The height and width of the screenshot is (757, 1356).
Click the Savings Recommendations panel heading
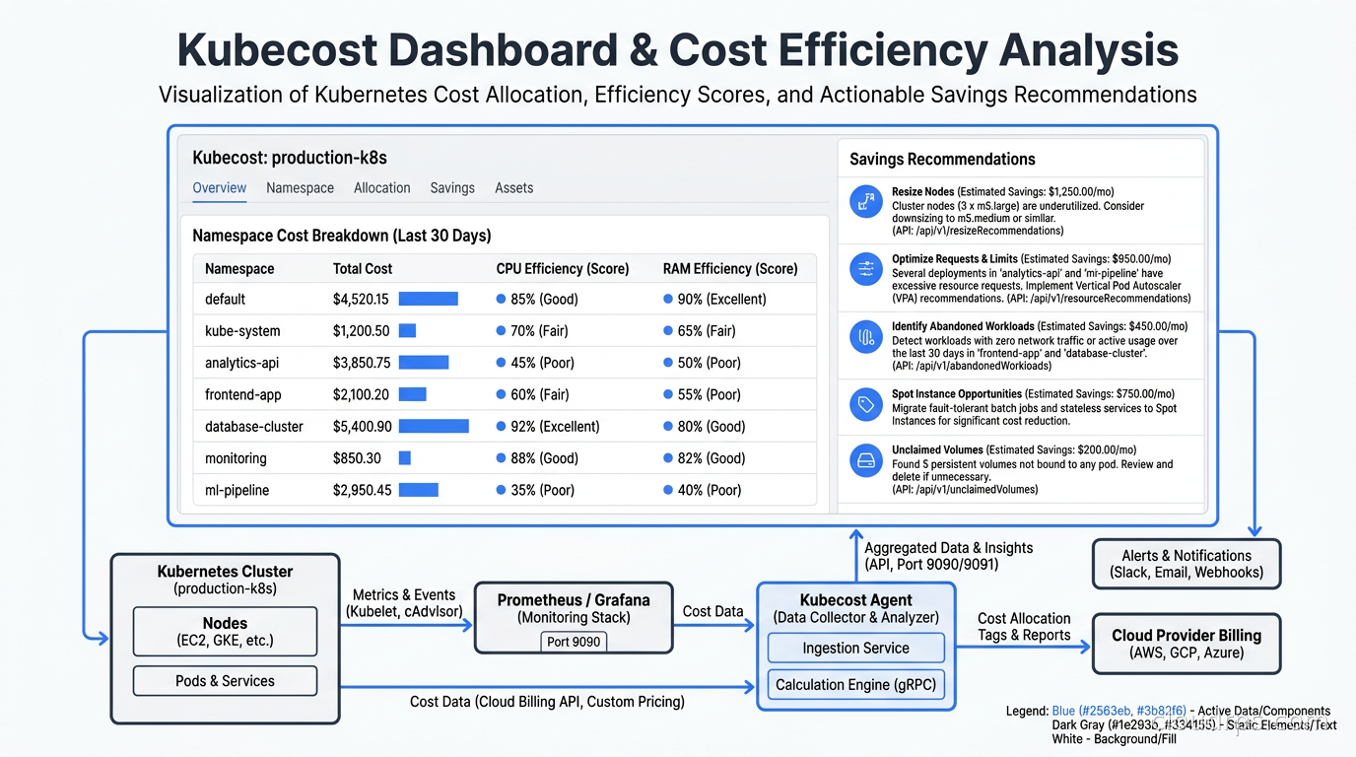(x=942, y=160)
